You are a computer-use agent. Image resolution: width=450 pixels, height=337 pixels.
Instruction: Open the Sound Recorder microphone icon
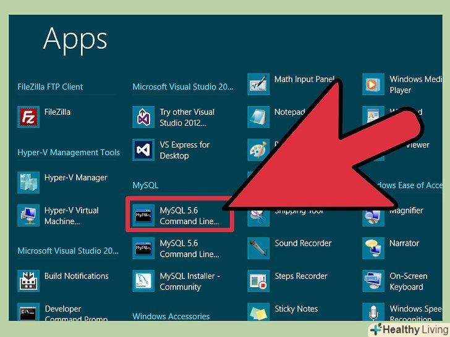point(258,248)
